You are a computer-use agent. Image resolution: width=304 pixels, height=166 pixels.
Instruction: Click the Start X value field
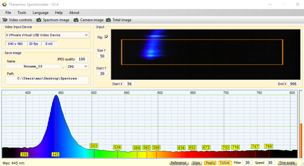pos(129,84)
